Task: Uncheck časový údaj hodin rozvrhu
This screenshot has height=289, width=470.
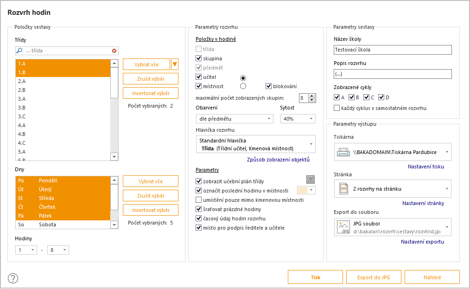Action: 198,218
